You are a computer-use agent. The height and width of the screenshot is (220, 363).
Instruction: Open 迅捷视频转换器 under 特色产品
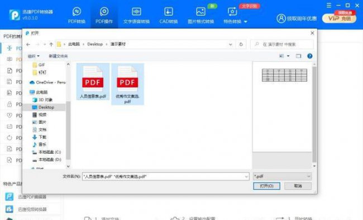26,209
